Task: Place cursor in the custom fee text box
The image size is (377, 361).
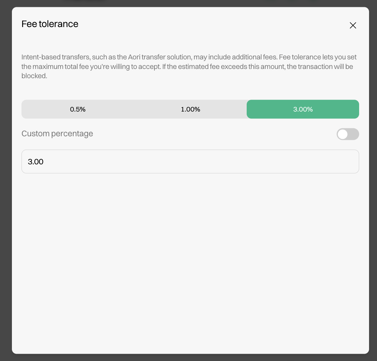Action: pyautogui.click(x=190, y=162)
